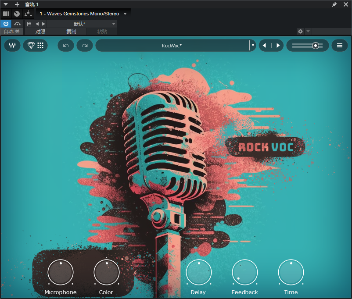Open the hamburger menu in plugin

[340, 46]
